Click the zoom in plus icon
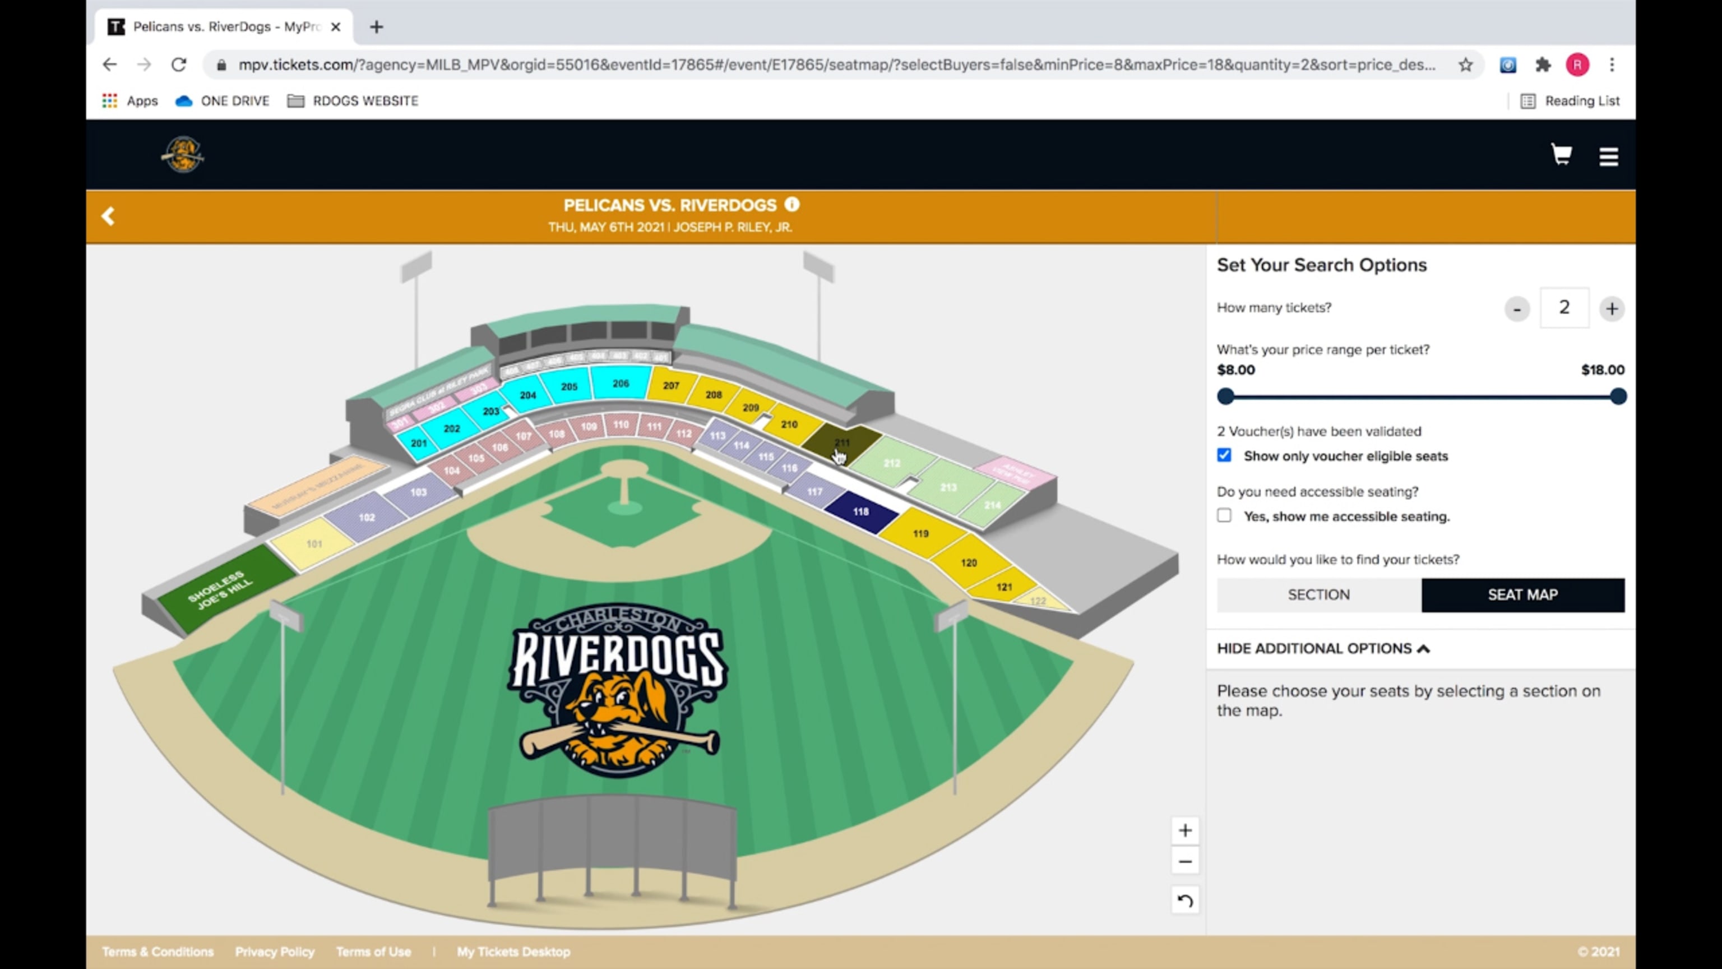This screenshot has width=1722, height=969. (1184, 829)
